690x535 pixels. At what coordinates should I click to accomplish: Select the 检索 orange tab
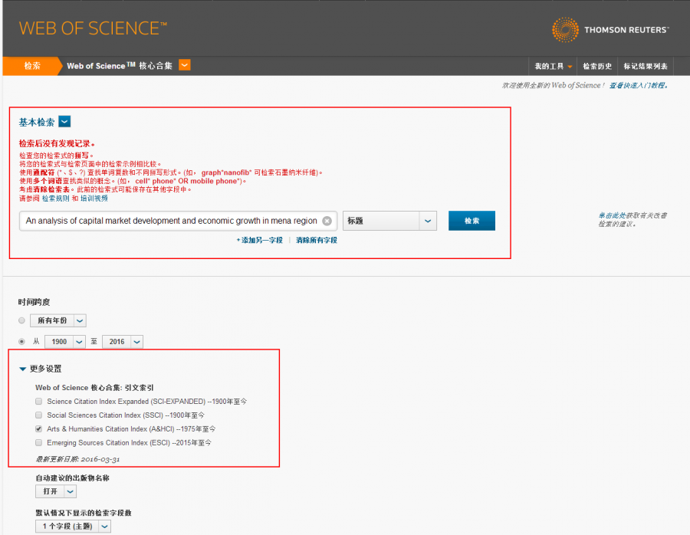click(32, 66)
